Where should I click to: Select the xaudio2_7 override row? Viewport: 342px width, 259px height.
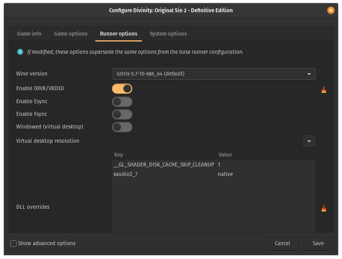click(164, 174)
